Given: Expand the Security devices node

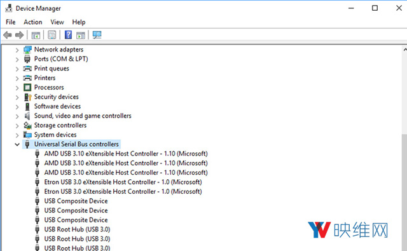Looking at the screenshot, I should tap(17, 97).
